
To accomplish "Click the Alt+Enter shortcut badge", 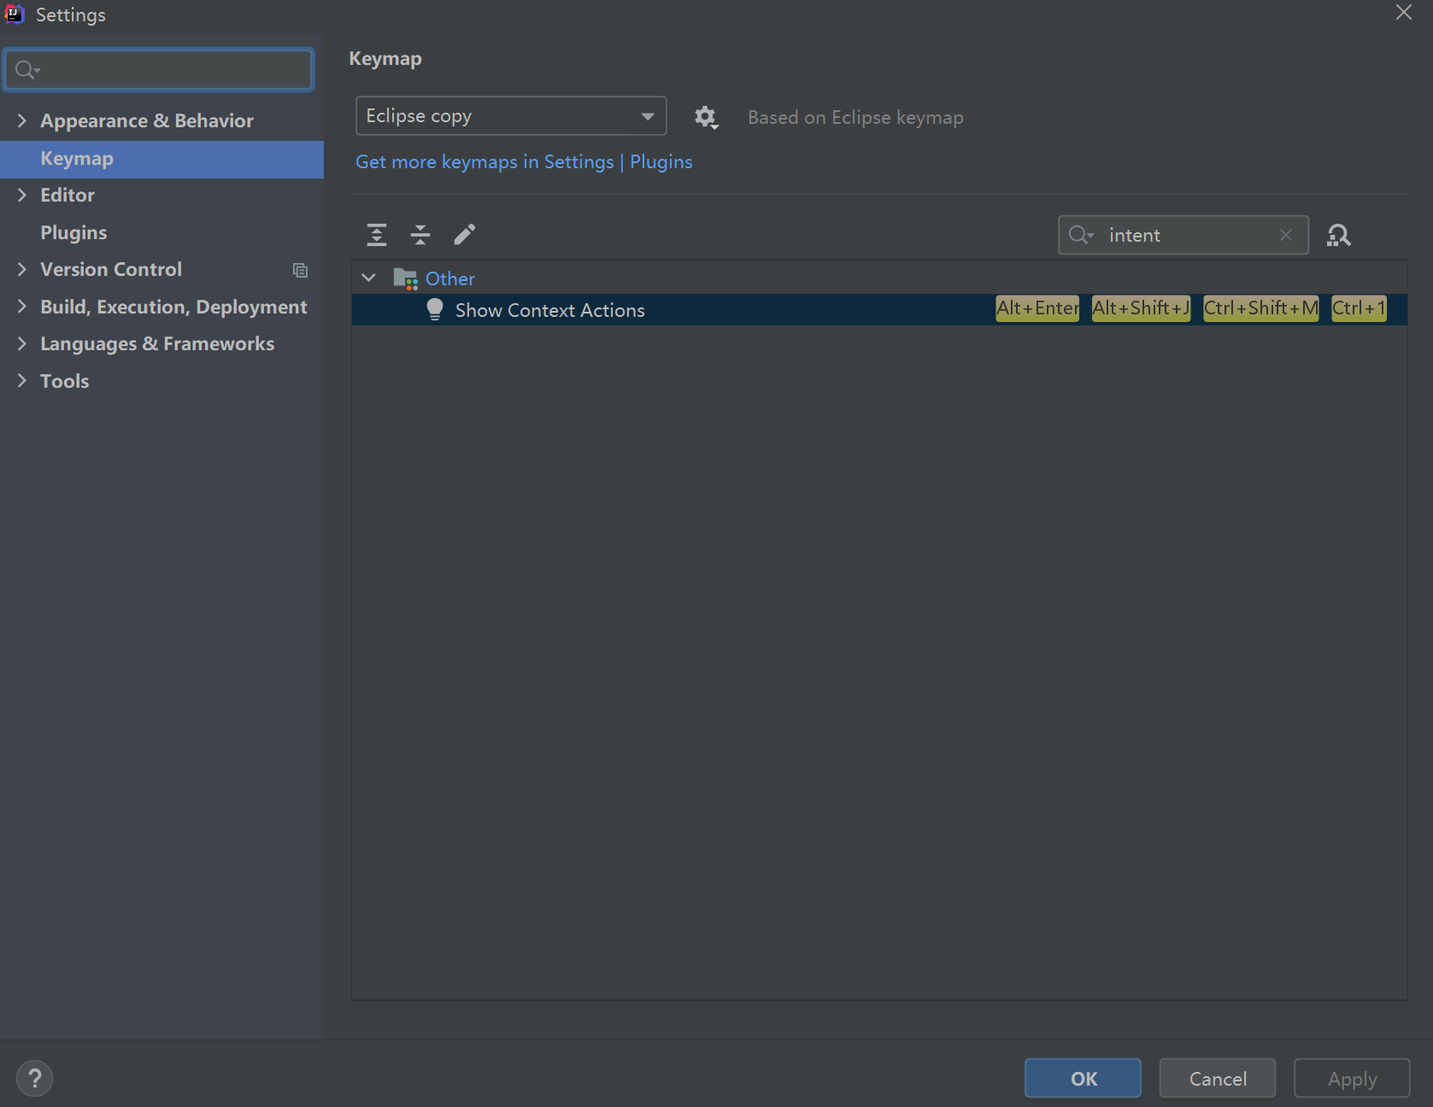I will click(1037, 308).
